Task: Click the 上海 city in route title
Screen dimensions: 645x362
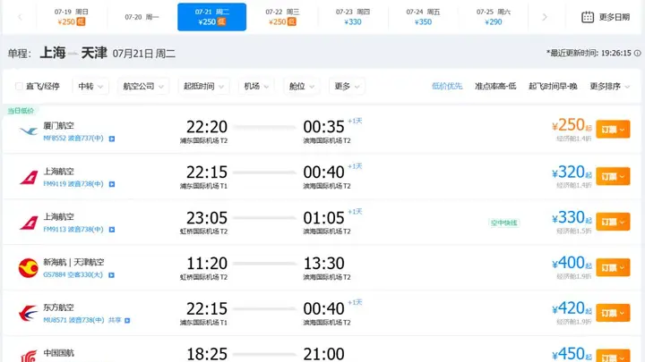Action: pos(53,53)
